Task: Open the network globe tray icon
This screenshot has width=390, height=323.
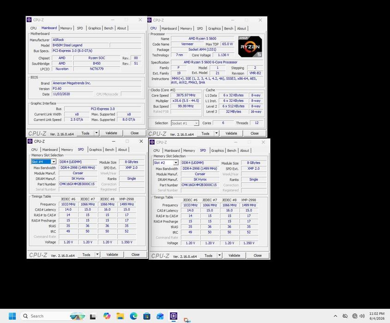Action: [354, 316]
